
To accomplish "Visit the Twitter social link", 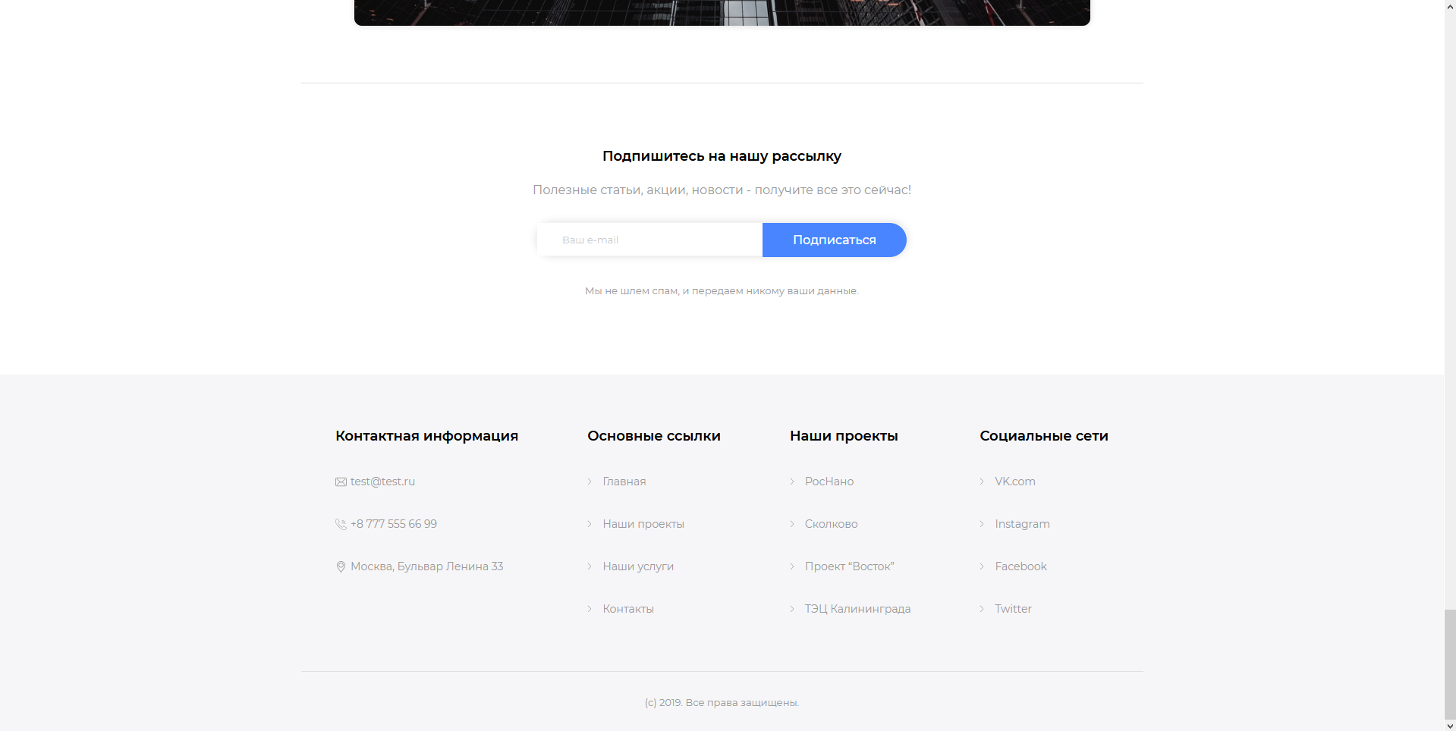I will pos(1014,609).
